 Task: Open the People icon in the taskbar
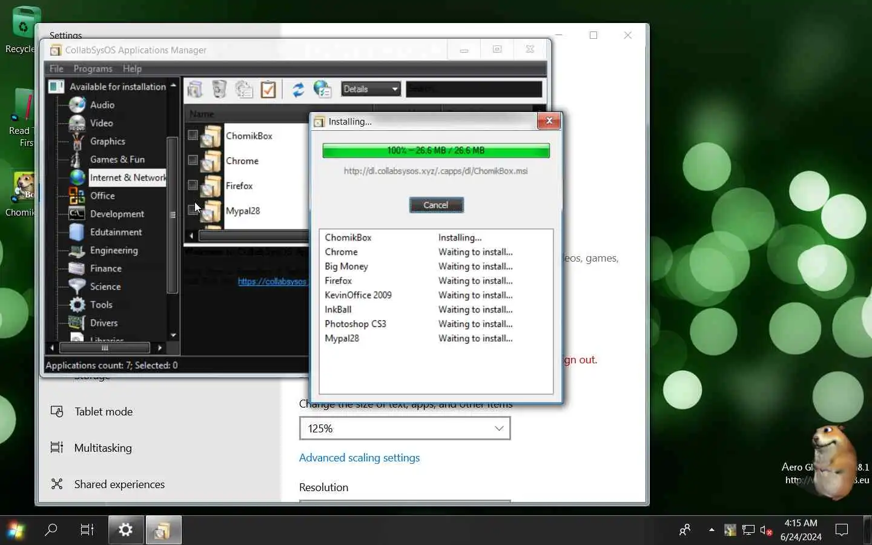click(x=685, y=530)
